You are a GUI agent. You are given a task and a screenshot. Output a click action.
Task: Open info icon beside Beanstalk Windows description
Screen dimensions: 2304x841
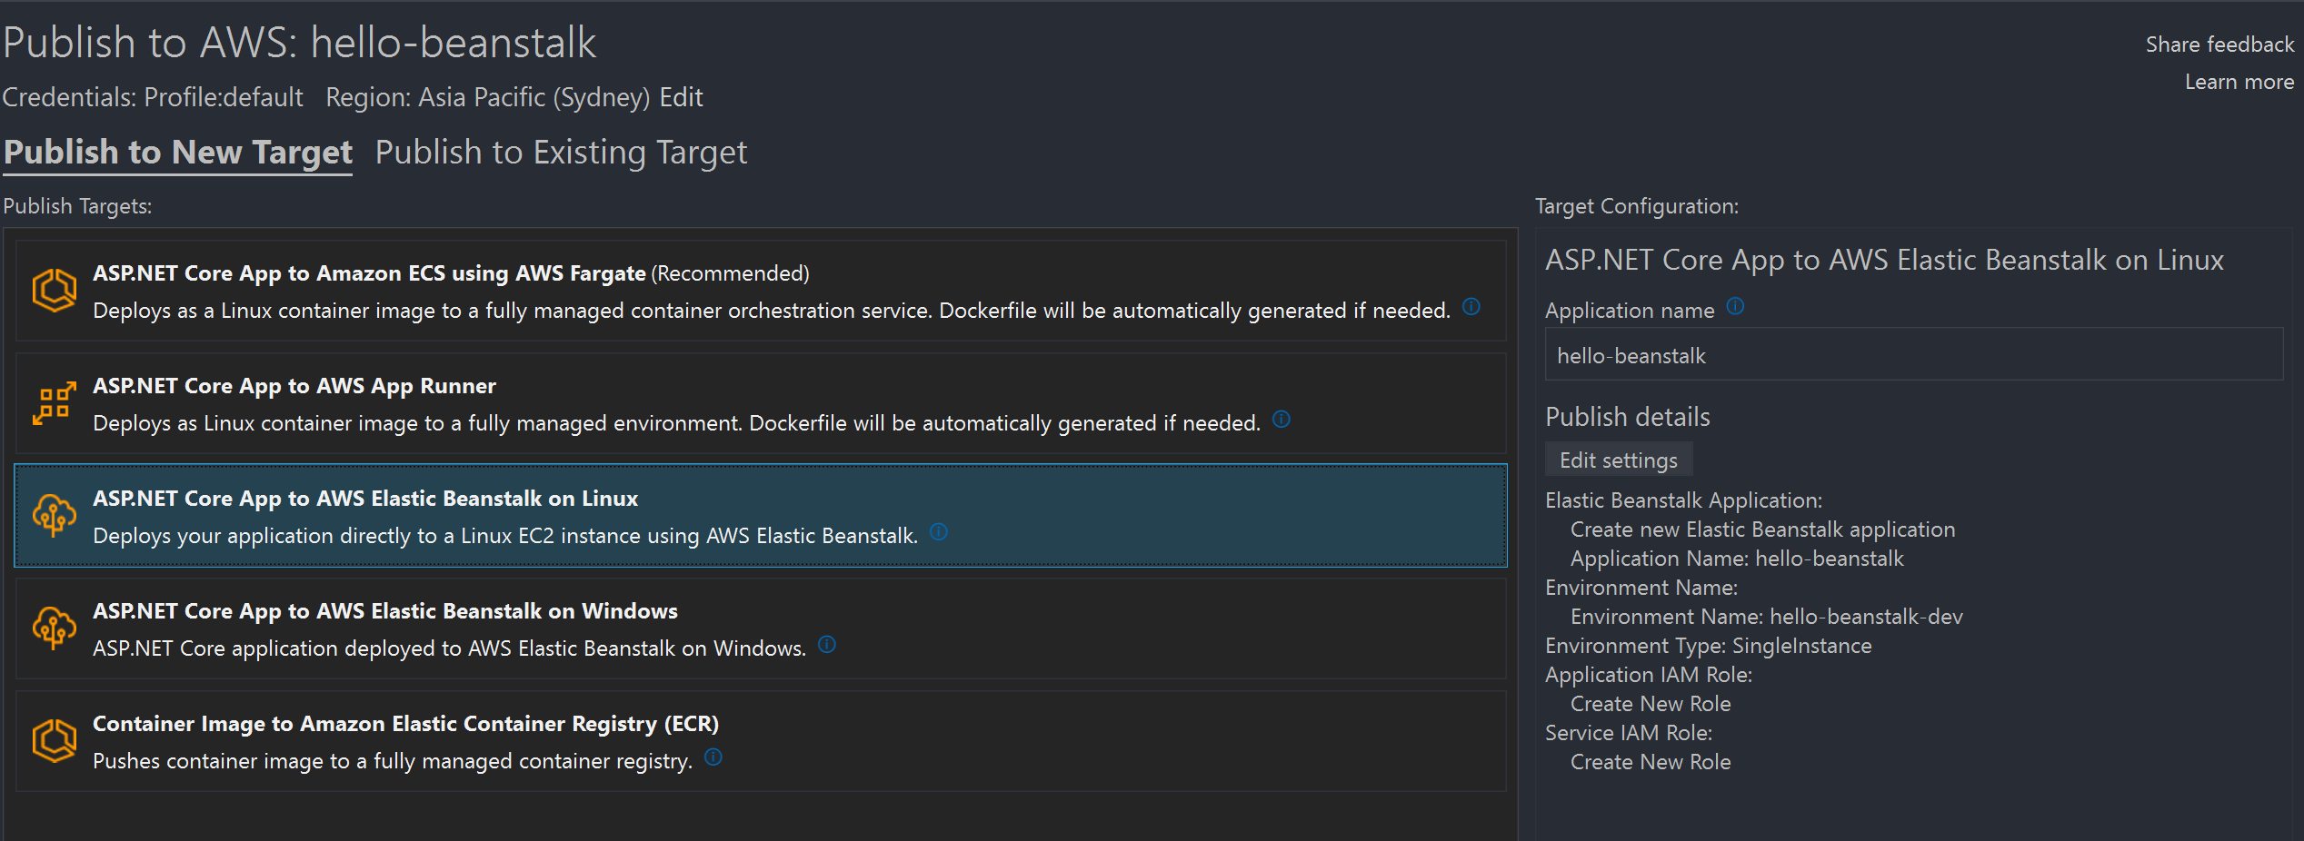[826, 645]
